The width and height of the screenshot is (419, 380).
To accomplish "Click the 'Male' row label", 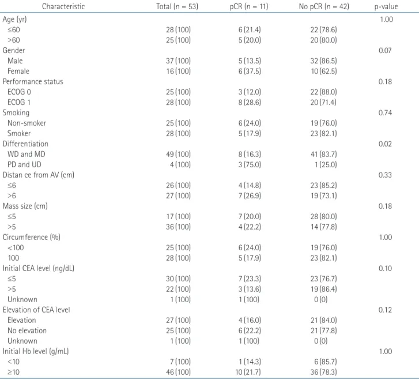I will tap(15, 61).
